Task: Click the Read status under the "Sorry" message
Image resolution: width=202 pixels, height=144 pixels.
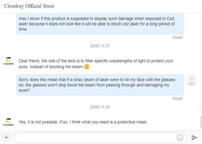Action: (x=177, y=98)
